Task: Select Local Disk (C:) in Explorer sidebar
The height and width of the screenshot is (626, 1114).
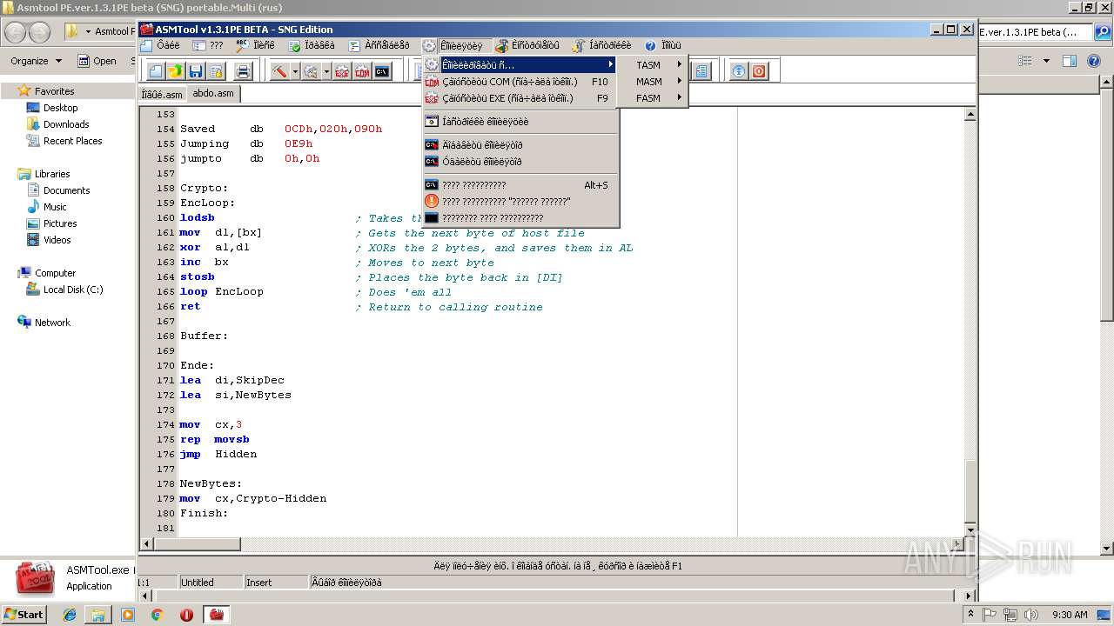Action: [73, 290]
